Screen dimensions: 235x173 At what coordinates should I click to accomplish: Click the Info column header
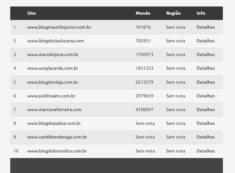(x=201, y=13)
